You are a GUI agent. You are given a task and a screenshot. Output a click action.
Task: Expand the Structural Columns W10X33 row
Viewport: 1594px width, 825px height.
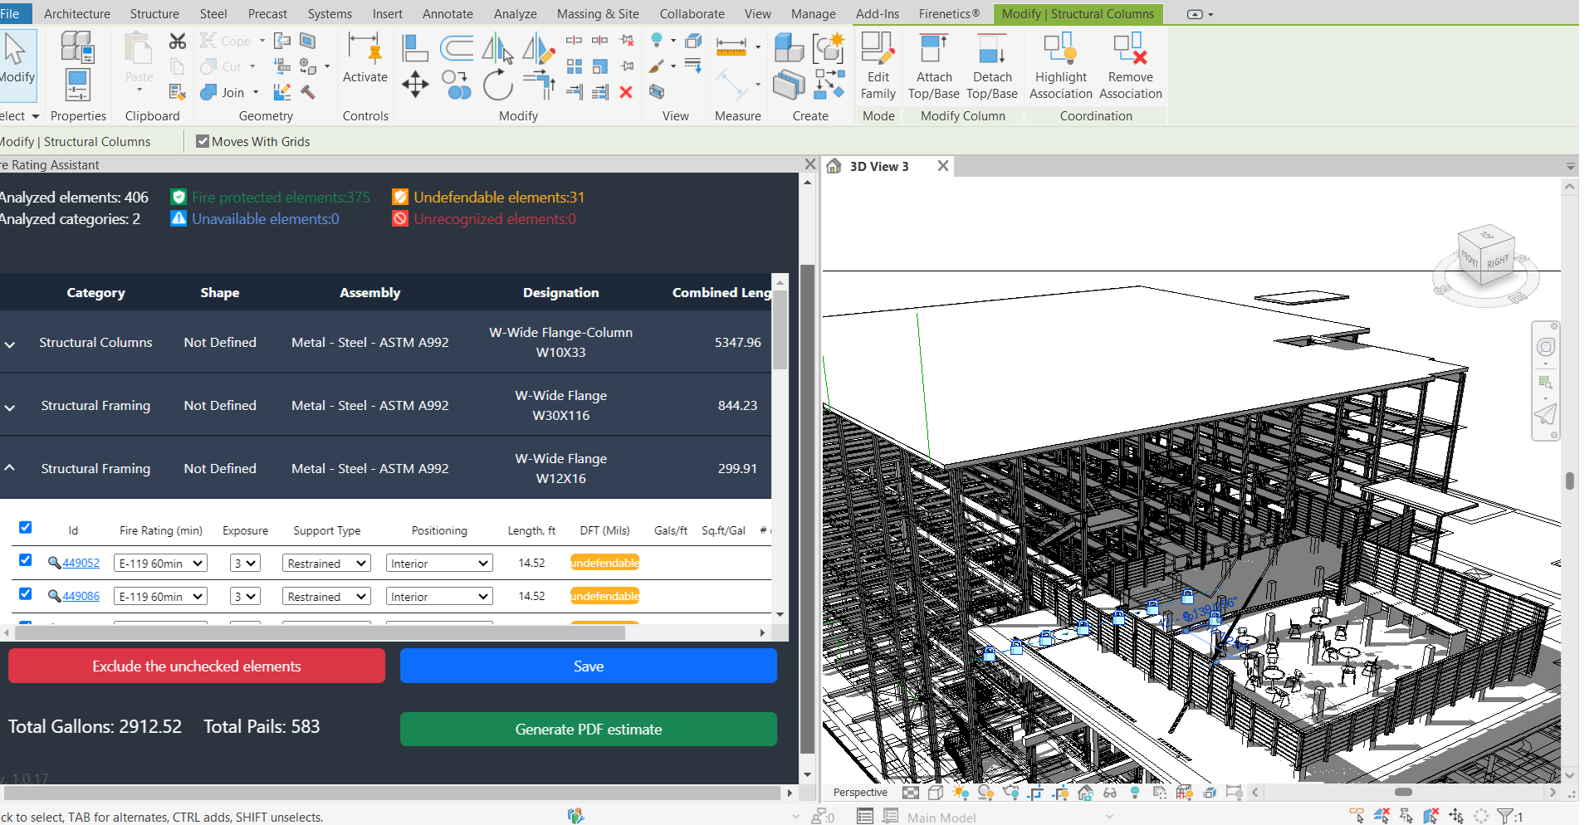[x=10, y=344]
